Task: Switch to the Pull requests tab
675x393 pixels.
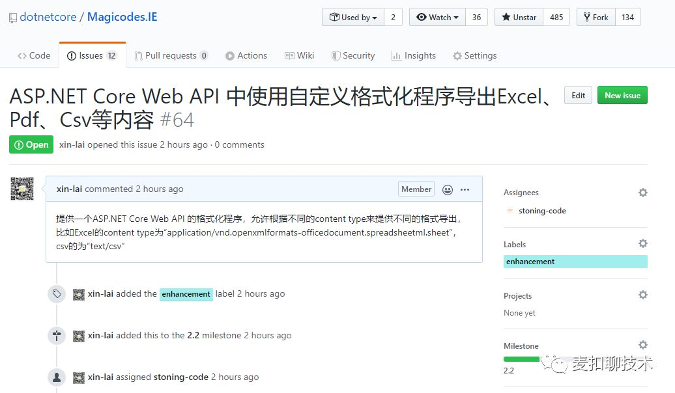Action: click(171, 56)
